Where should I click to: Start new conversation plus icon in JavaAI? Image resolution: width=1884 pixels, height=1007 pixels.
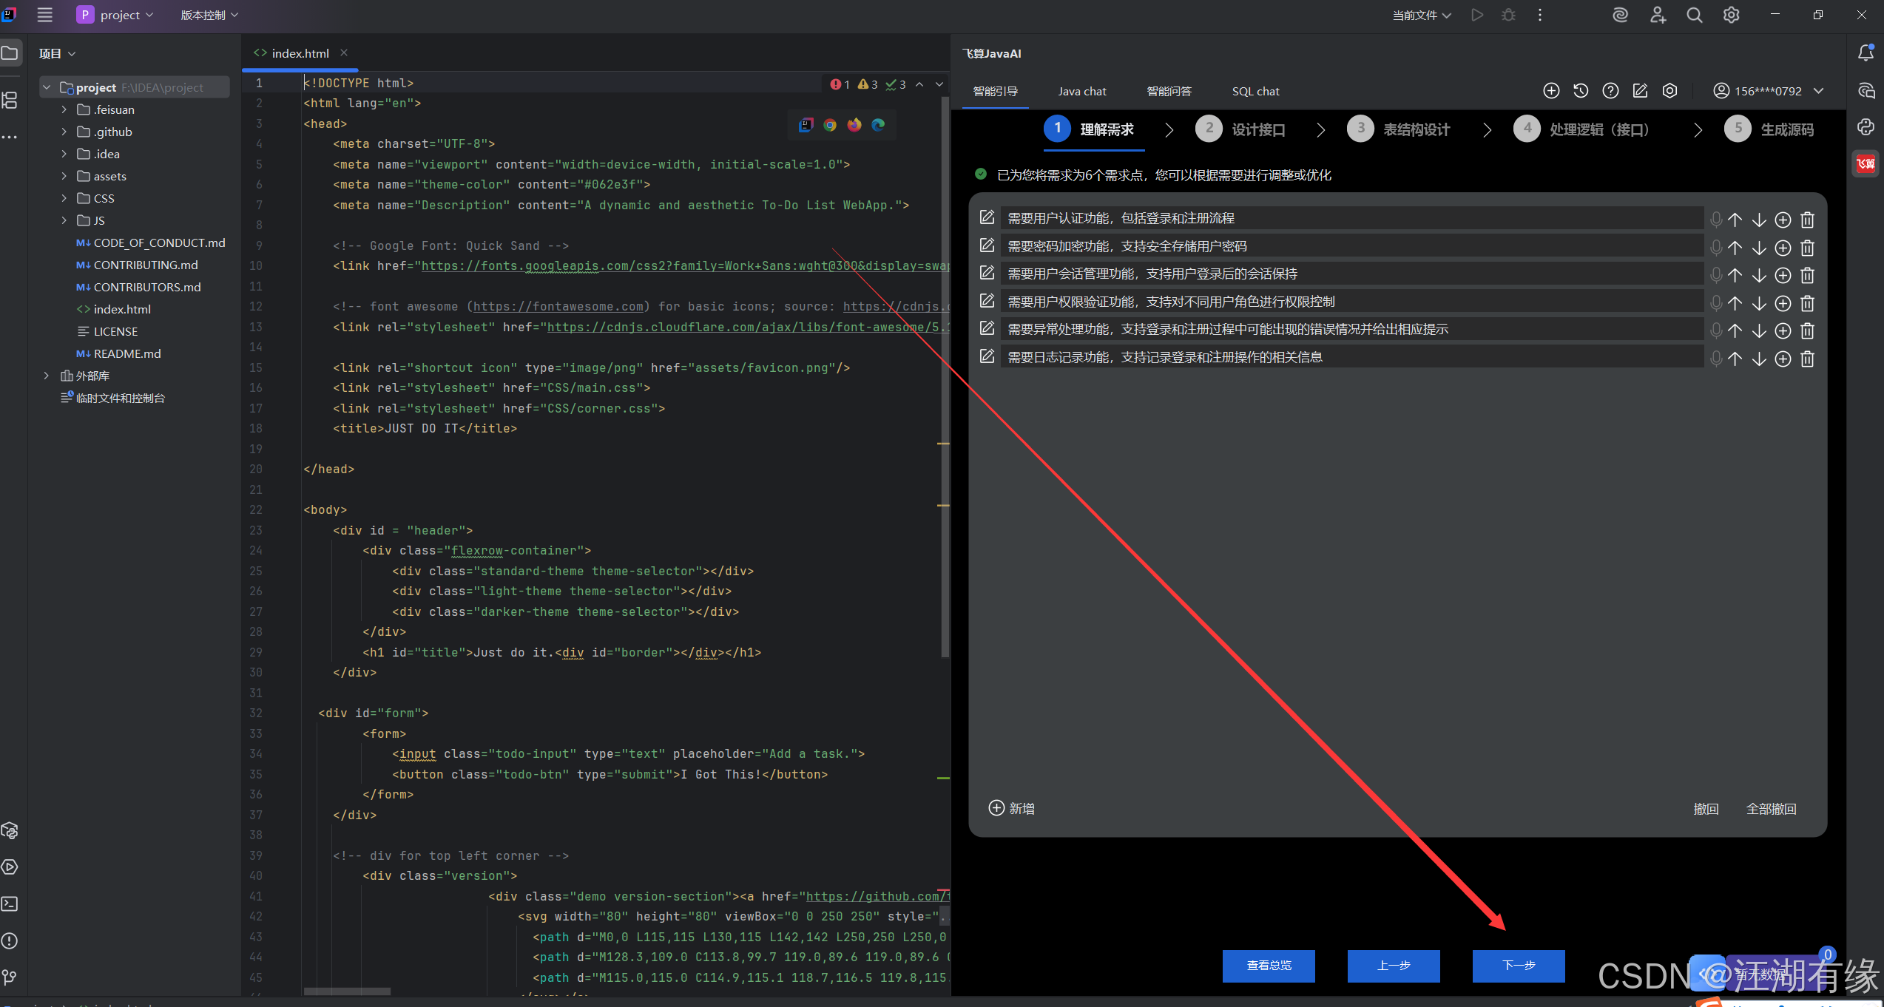(x=1551, y=91)
